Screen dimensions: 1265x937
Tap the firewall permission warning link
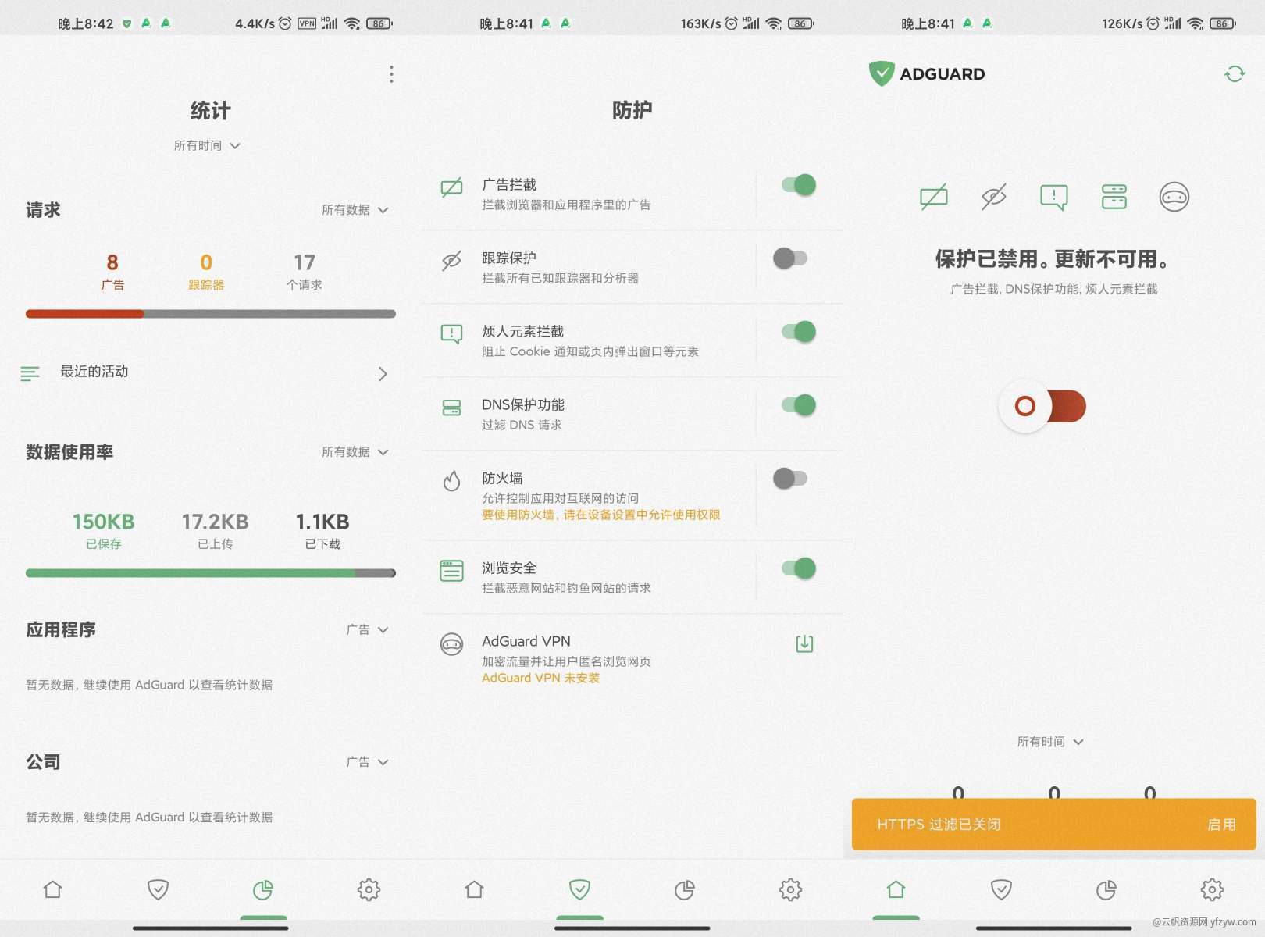(x=600, y=515)
